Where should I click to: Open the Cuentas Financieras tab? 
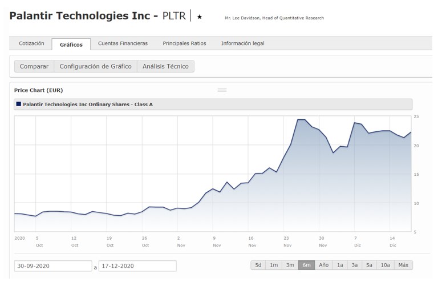123,43
